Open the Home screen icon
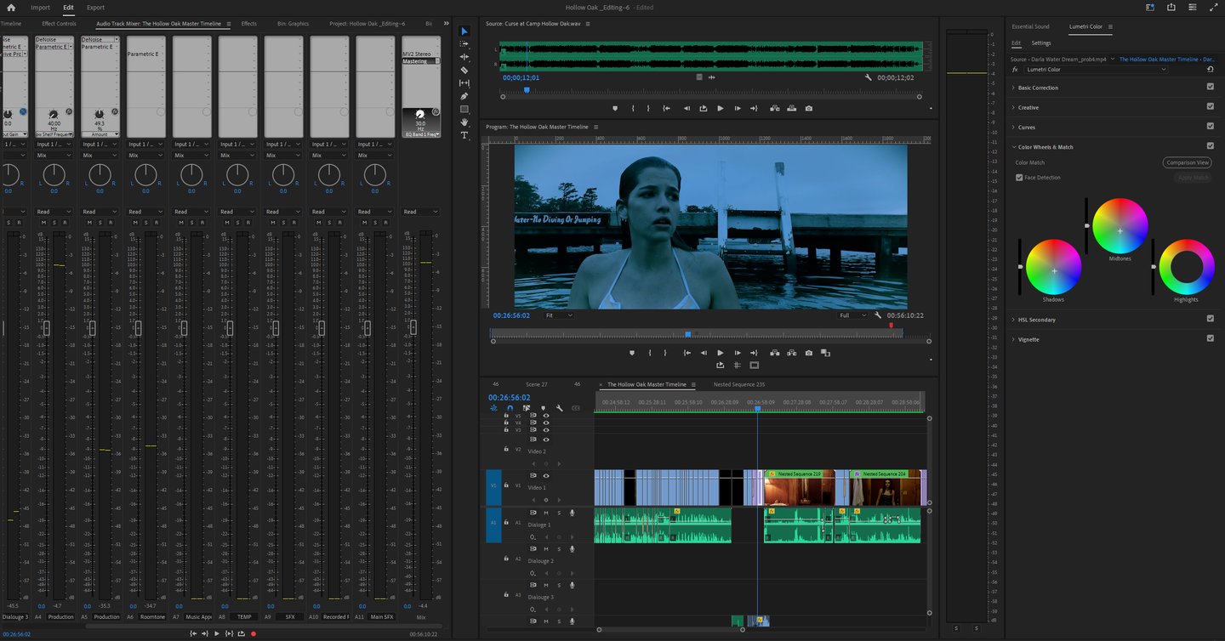The width and height of the screenshot is (1225, 641). [x=11, y=8]
